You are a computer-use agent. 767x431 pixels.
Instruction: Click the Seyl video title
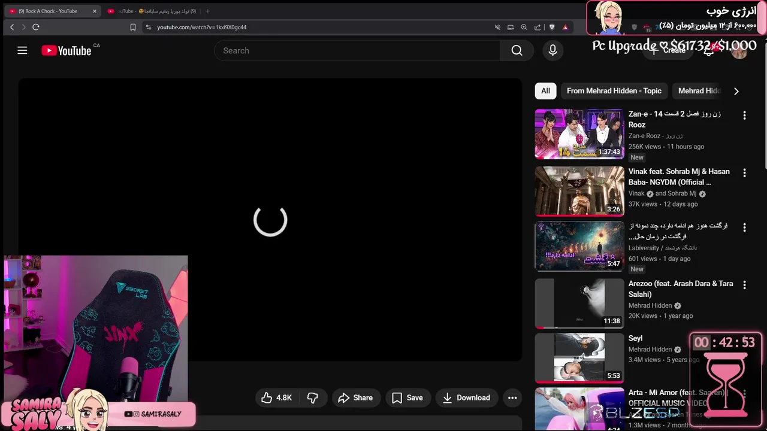pyautogui.click(x=635, y=338)
